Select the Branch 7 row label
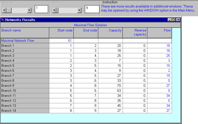The width and height of the screenshot is (198, 124). (x=25, y=75)
